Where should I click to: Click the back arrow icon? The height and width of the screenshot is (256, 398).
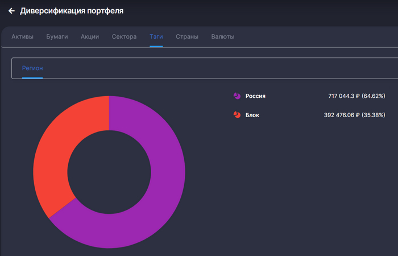pos(11,11)
